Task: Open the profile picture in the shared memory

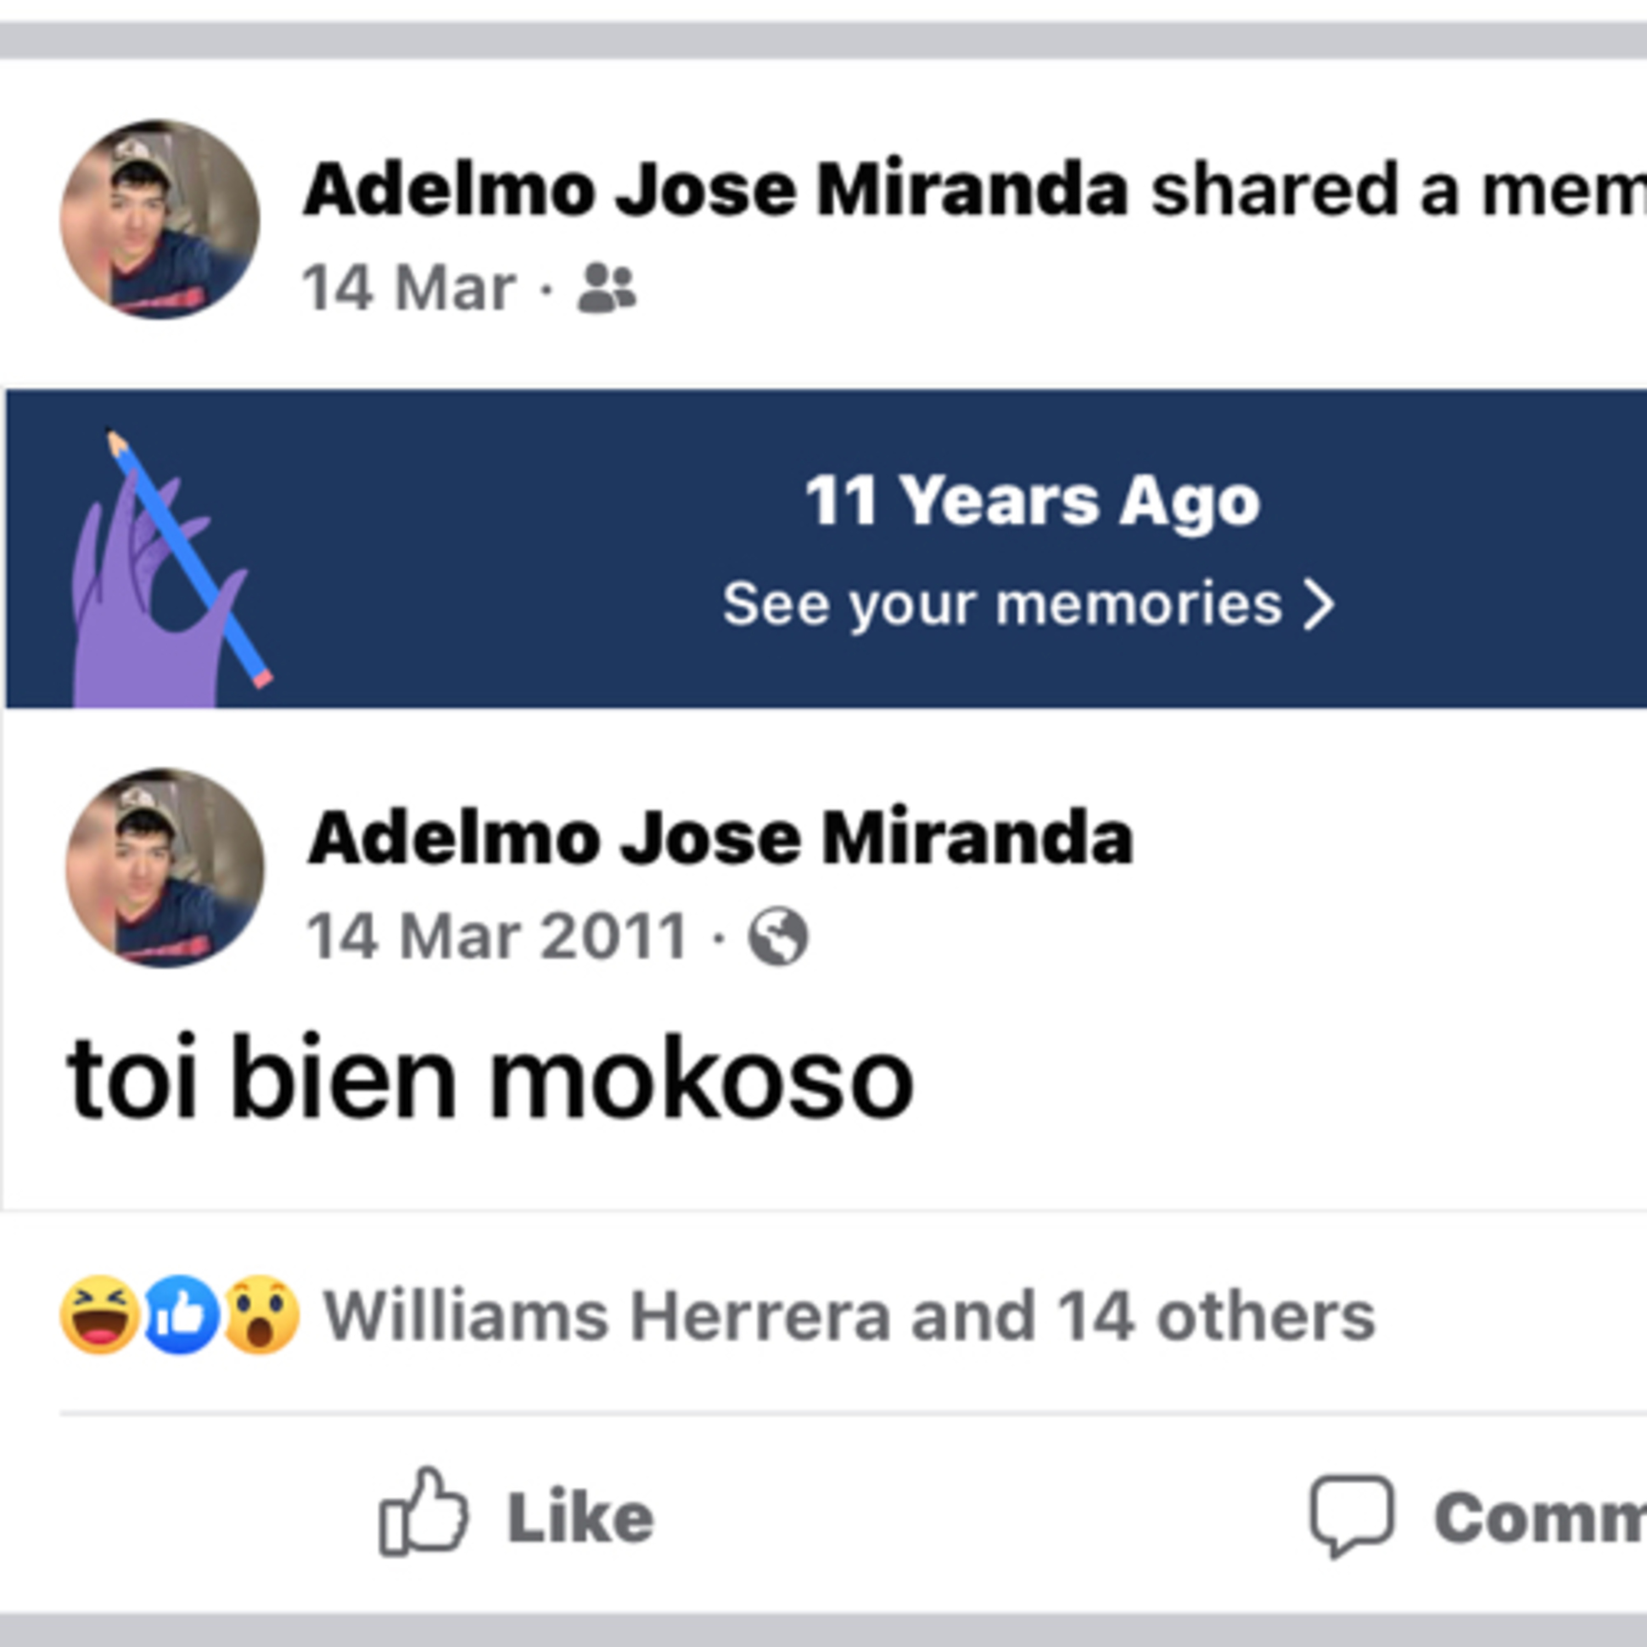Action: pyautogui.click(x=165, y=868)
